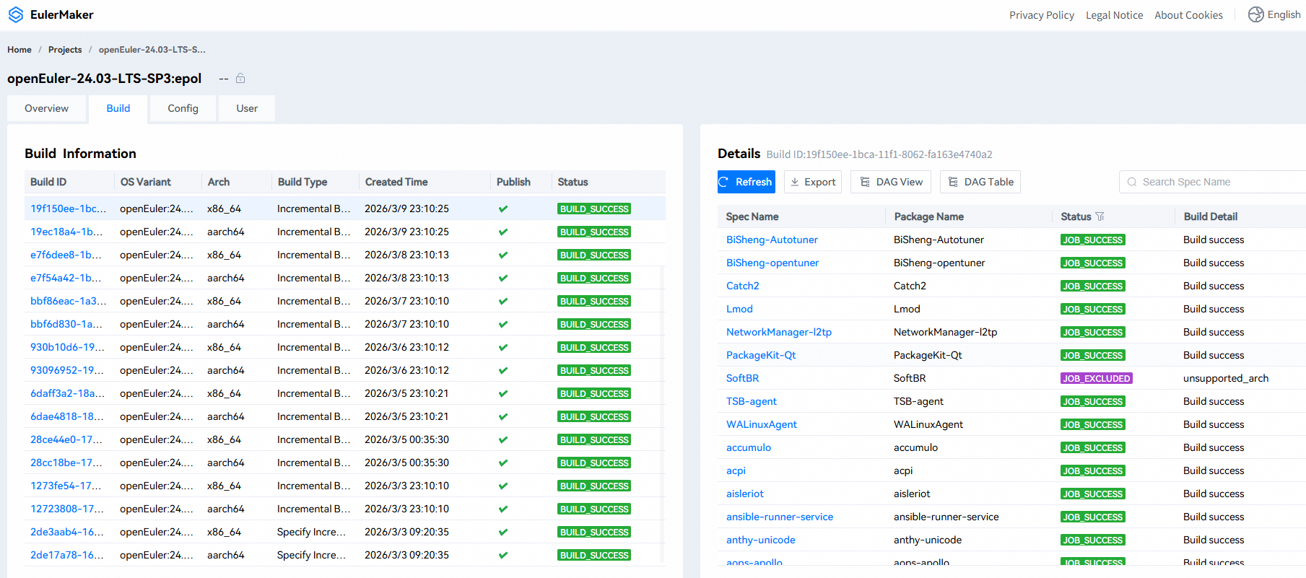Open build ID 2de3aab4-16...
The image size is (1306, 578).
(x=67, y=532)
